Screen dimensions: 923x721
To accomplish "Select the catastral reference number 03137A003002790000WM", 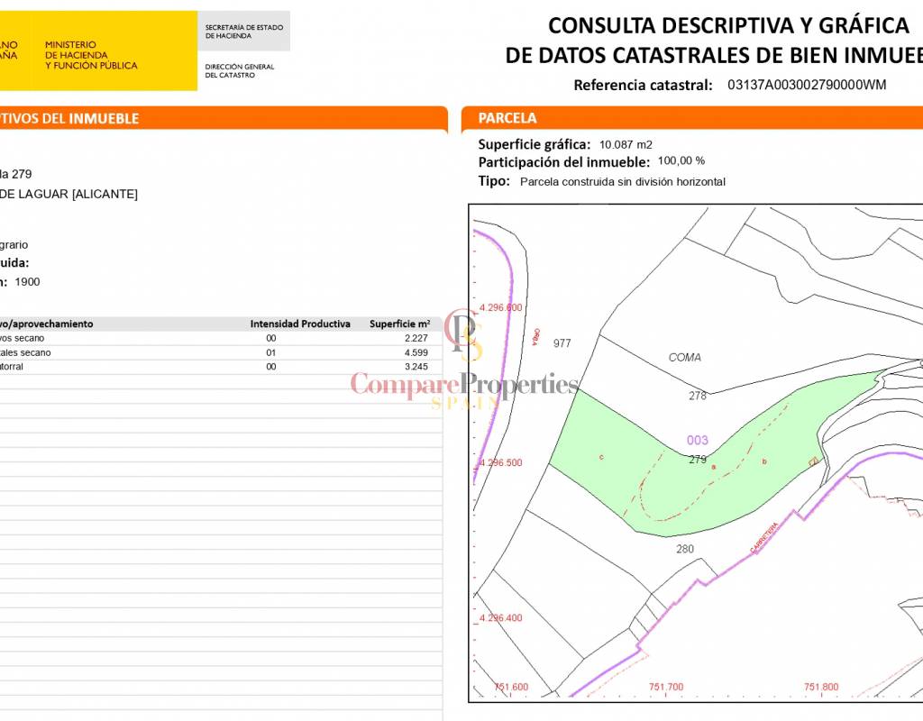I will 806,86.
